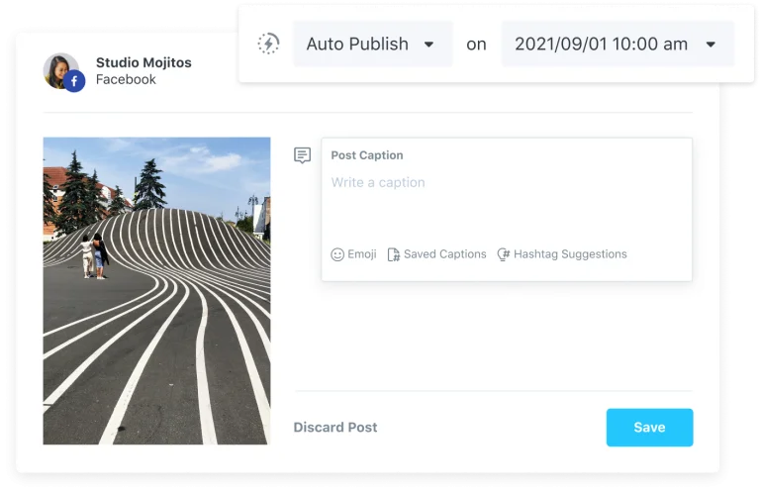
Task: Select the Saved Captions text option
Action: (444, 254)
